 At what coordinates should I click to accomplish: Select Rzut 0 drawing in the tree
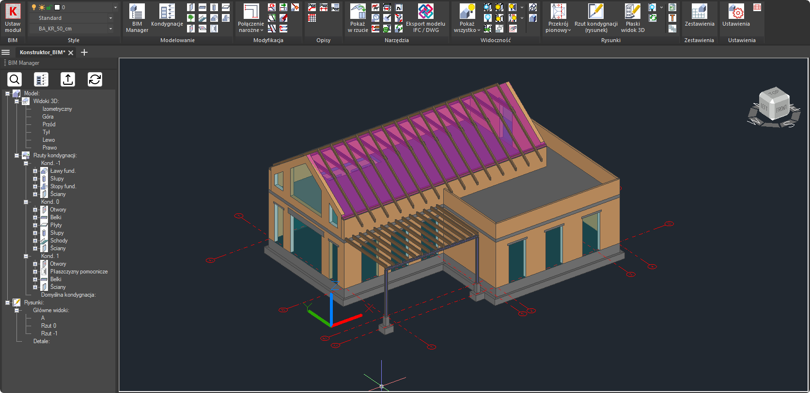pyautogui.click(x=48, y=326)
